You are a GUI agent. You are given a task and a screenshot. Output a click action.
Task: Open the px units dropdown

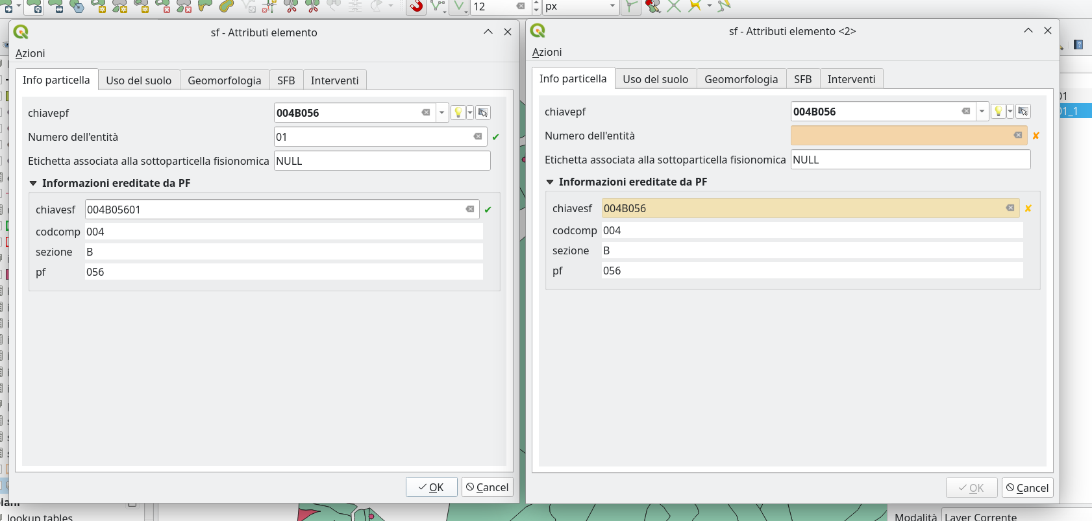[580, 6]
